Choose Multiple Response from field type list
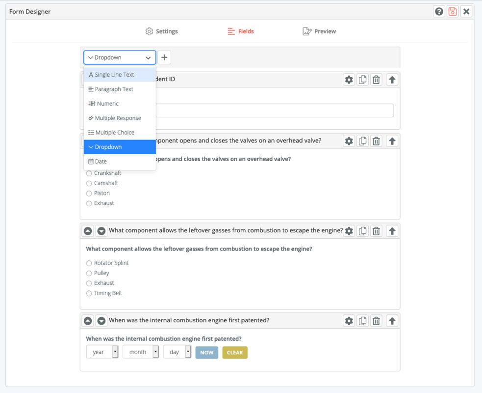482x393 pixels. tap(118, 118)
